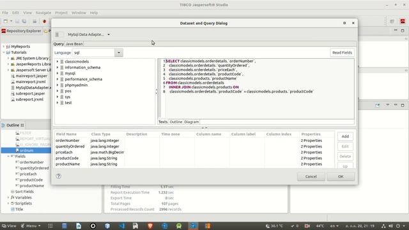Switch to the Java Bean tab
The height and width of the screenshot is (230, 409).
[x=74, y=44]
